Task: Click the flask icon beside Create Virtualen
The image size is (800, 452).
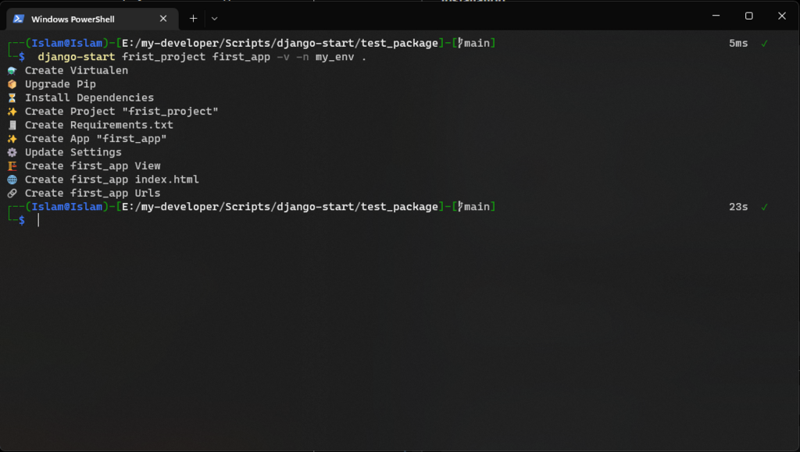Action: [12, 70]
